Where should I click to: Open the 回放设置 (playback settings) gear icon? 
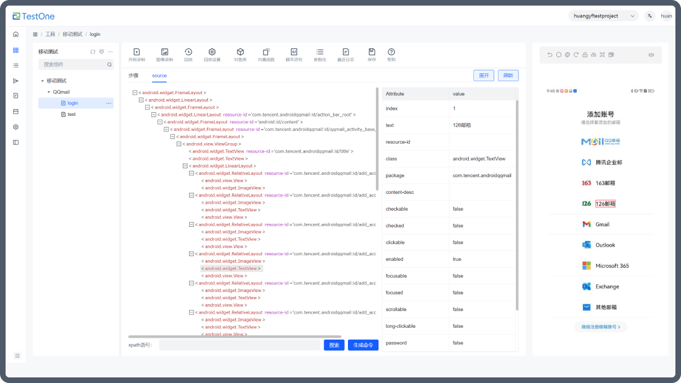point(211,53)
